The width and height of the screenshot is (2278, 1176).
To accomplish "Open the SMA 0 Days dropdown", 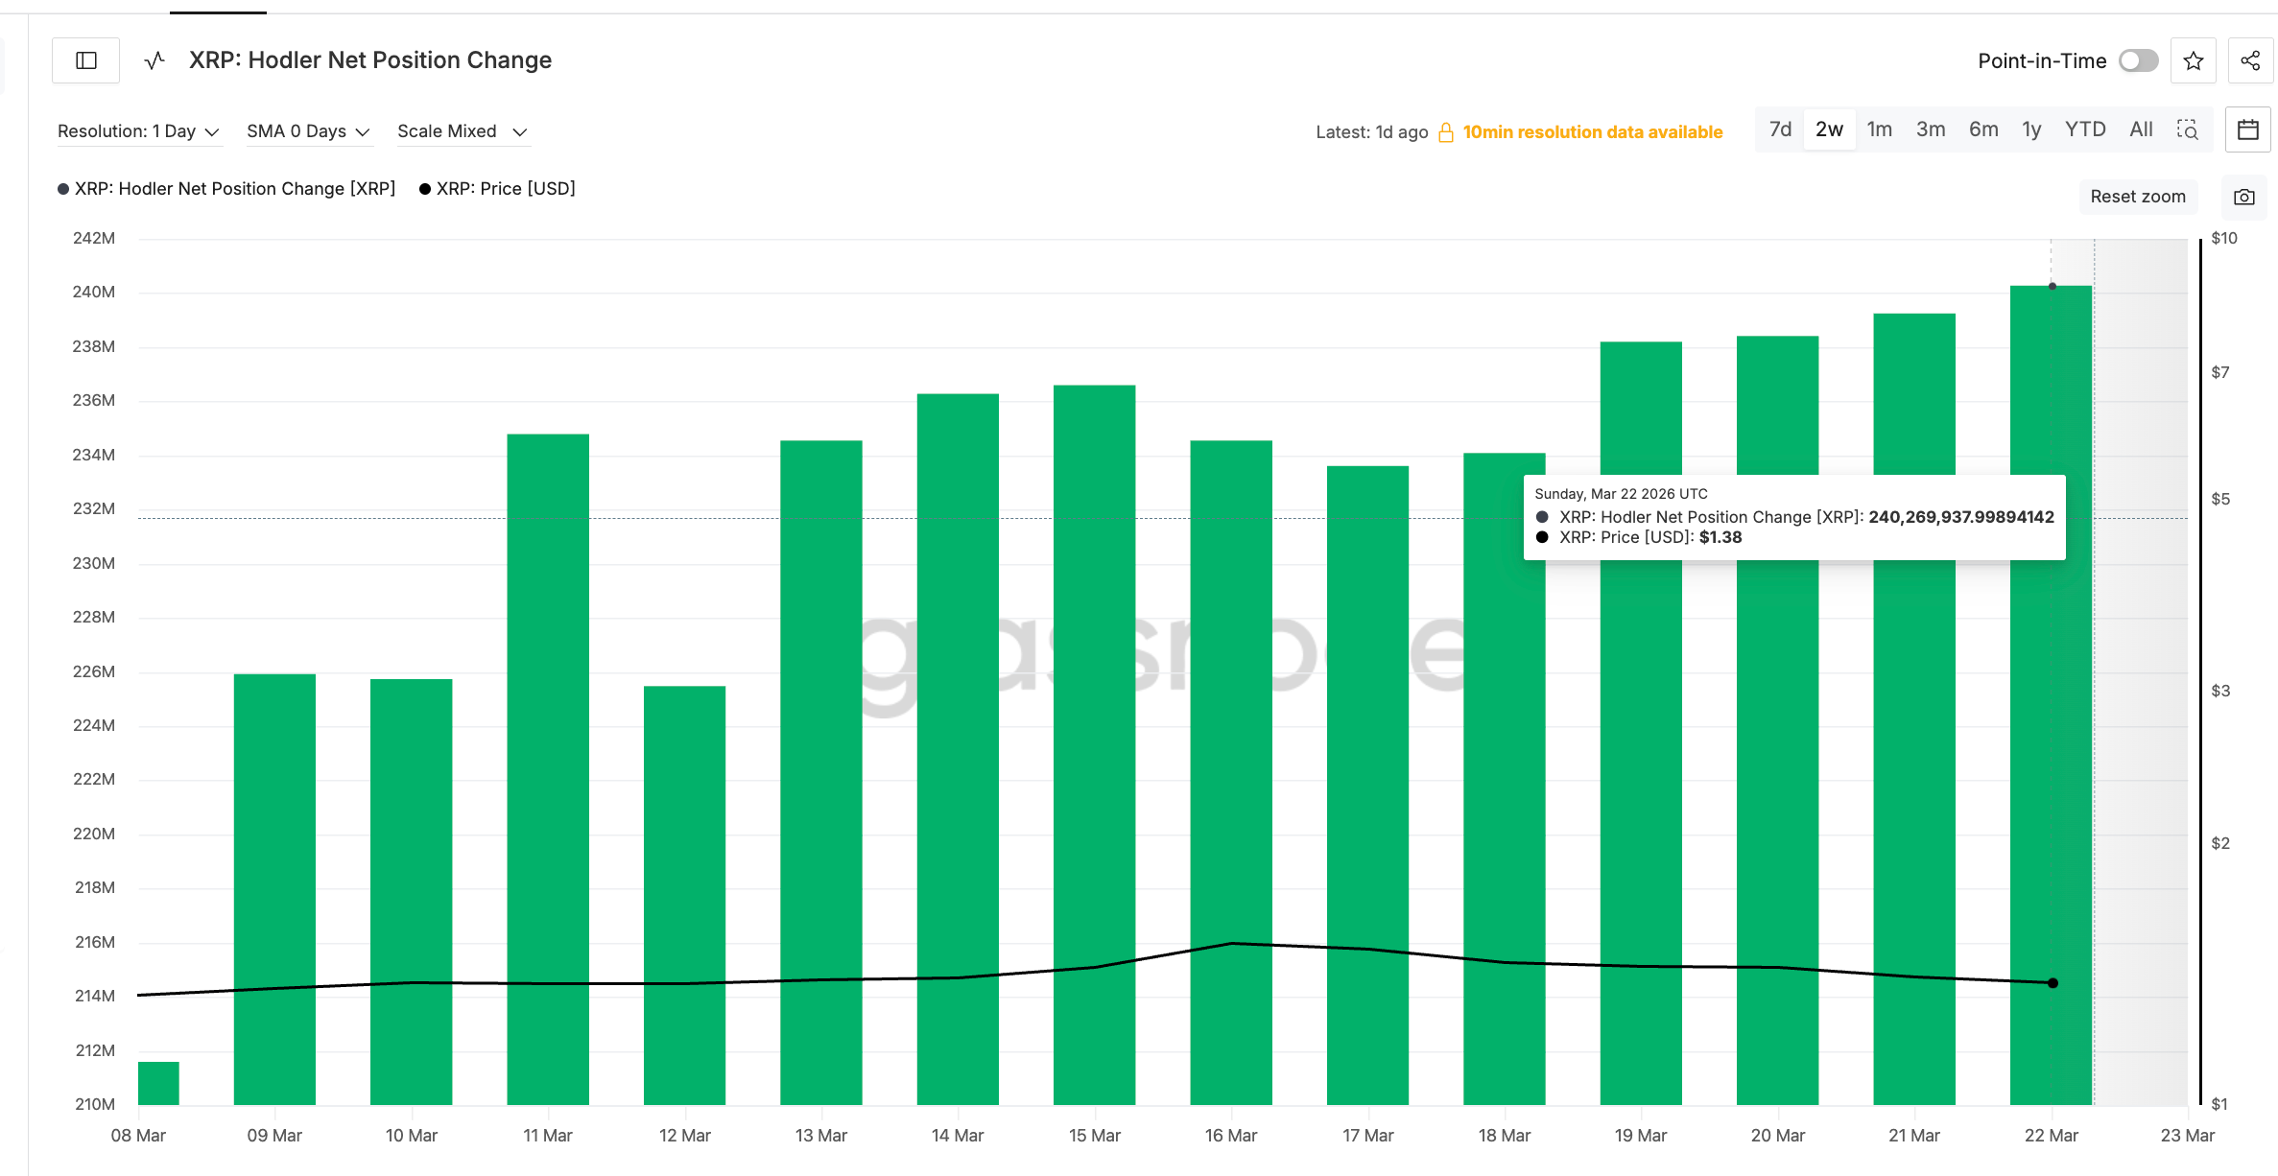I will point(307,131).
